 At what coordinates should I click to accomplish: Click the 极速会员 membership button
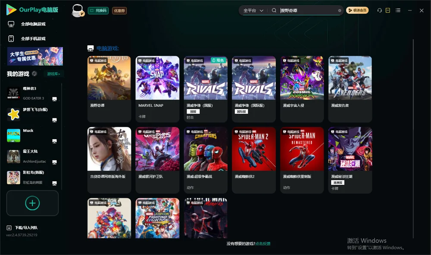point(357,10)
